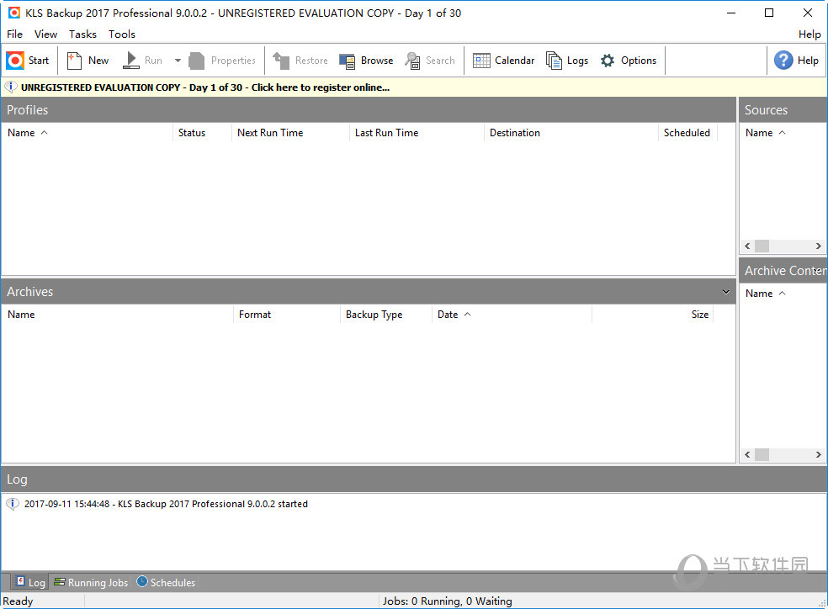Click the KLS Backup title bar app icon
828x609 pixels.
13,12
